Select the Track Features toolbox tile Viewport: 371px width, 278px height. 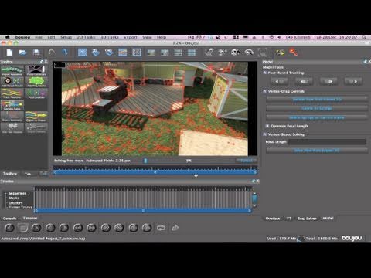pyautogui.click(x=12, y=93)
